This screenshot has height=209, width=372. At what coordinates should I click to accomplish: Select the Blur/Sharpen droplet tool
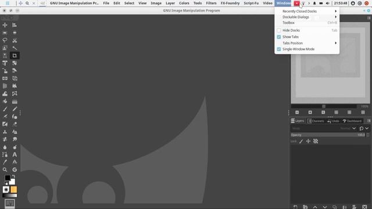click(x=5, y=147)
